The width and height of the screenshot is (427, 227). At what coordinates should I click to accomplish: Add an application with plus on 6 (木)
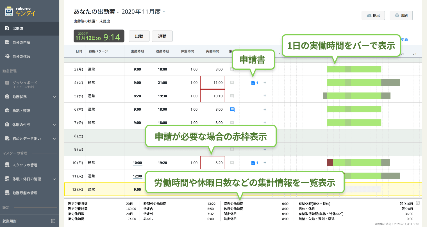[265, 110]
